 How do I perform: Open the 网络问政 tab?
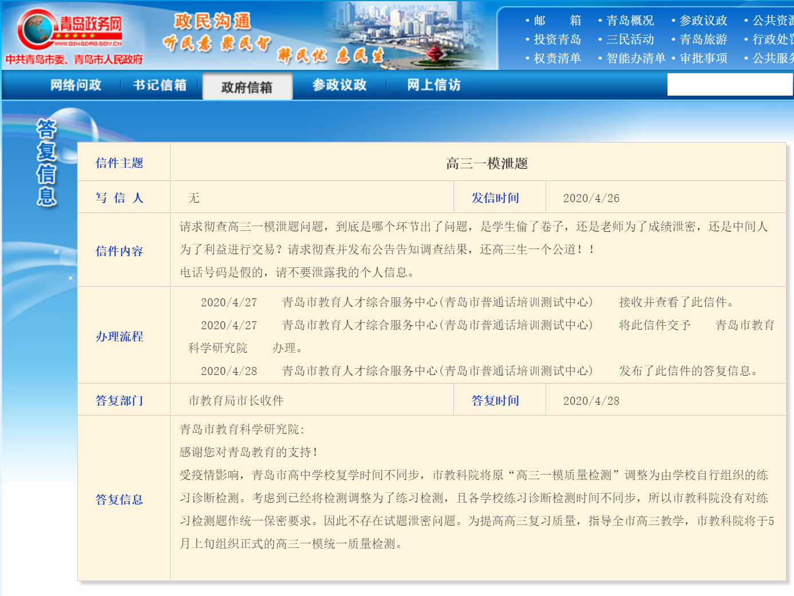pyautogui.click(x=76, y=85)
